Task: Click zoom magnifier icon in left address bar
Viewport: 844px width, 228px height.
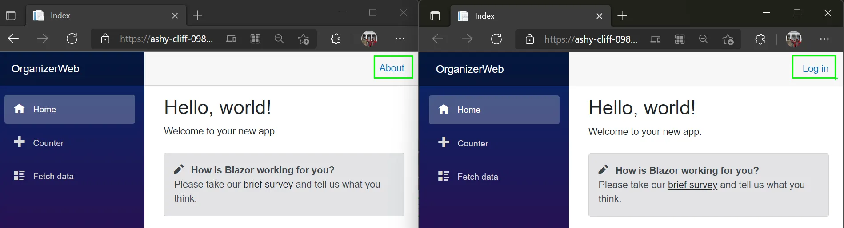Action: click(279, 39)
